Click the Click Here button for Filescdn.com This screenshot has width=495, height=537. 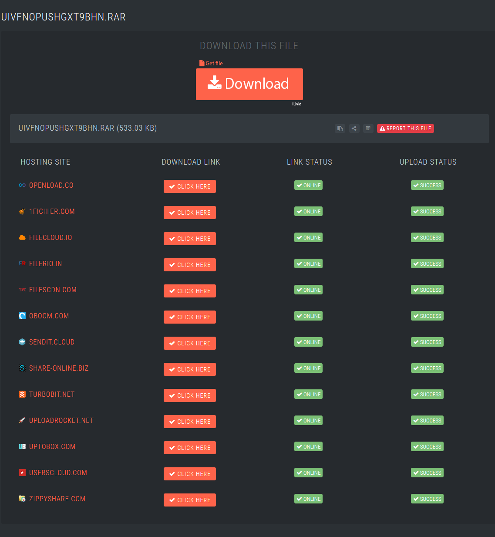click(x=190, y=291)
